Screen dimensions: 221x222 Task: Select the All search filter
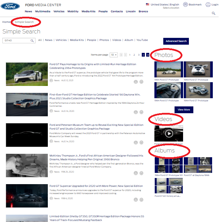(40, 40)
